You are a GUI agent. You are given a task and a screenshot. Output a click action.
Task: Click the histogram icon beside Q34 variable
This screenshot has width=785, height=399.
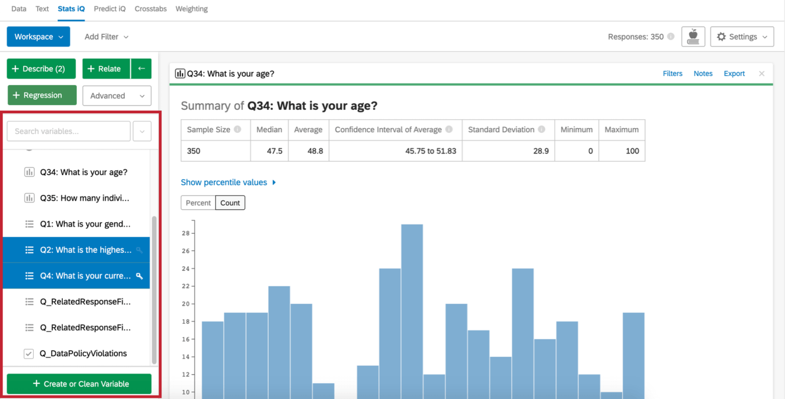[x=29, y=172]
